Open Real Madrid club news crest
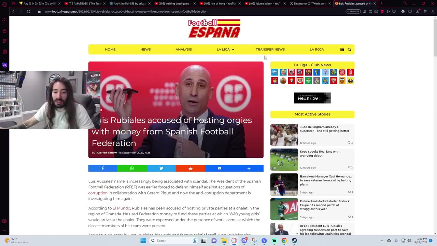 click(x=317, y=81)
